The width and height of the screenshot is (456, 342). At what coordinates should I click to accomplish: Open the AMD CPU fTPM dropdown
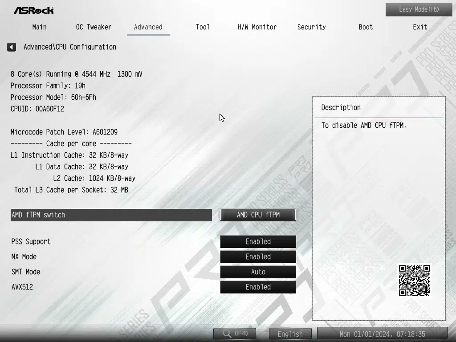(258, 215)
